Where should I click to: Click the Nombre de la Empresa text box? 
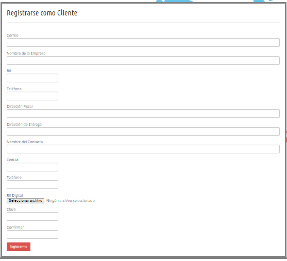pyautogui.click(x=143, y=61)
